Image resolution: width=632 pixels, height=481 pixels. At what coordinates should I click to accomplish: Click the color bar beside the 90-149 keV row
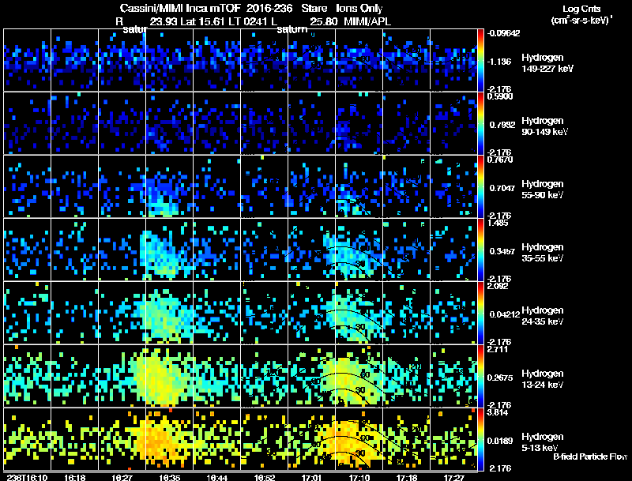tap(480, 123)
